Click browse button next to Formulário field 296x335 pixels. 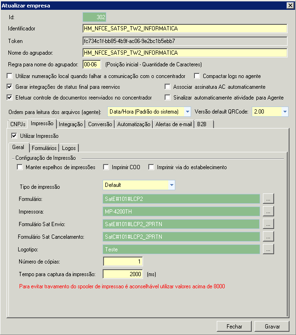click(268, 199)
